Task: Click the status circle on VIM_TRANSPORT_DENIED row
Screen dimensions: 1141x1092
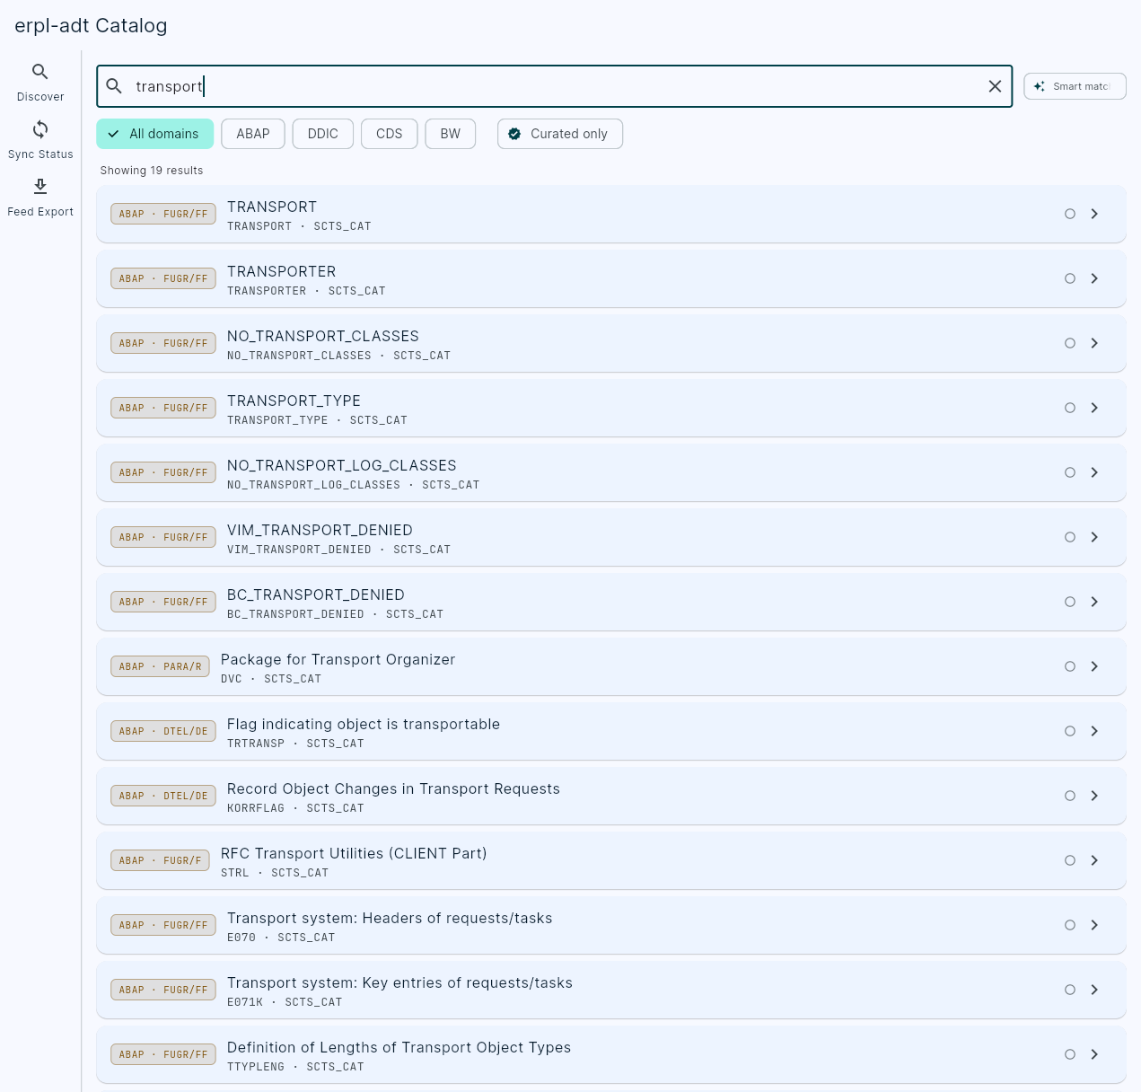Action: (x=1070, y=537)
